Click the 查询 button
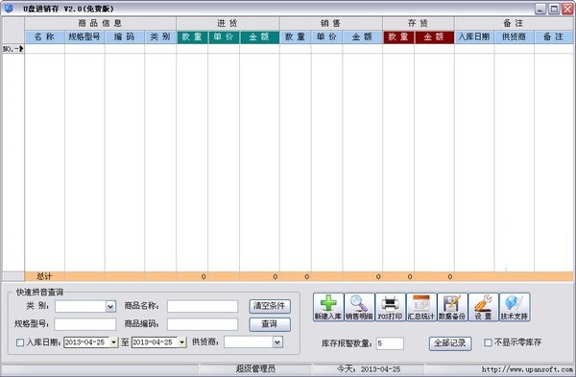 click(x=270, y=324)
